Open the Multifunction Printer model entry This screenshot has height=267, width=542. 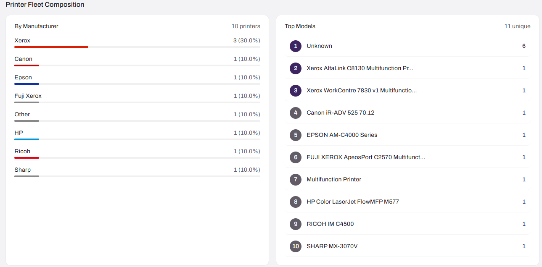coord(407,179)
